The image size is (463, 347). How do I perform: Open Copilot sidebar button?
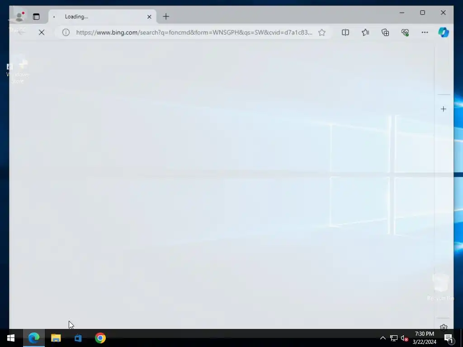pyautogui.click(x=444, y=33)
